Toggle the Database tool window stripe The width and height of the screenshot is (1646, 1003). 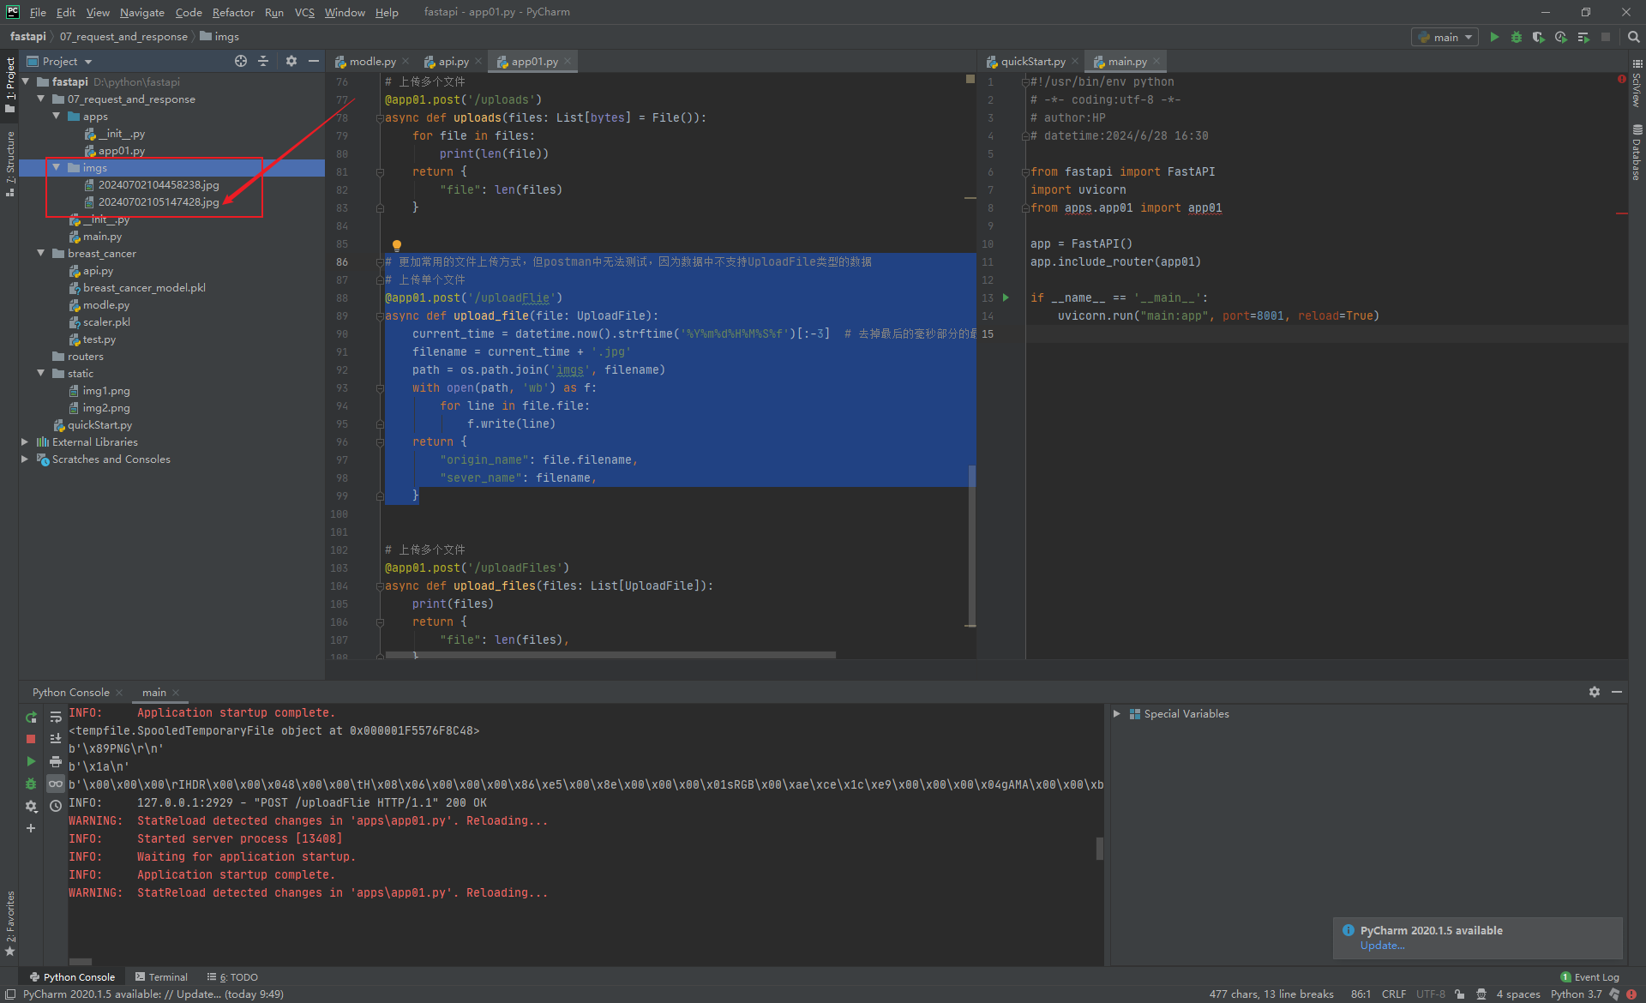tap(1637, 152)
